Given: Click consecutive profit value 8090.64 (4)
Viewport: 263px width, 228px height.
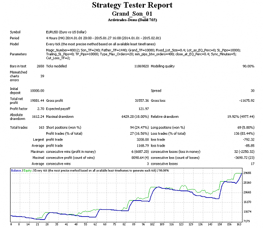Looking at the screenshot, I should tap(140, 158).
